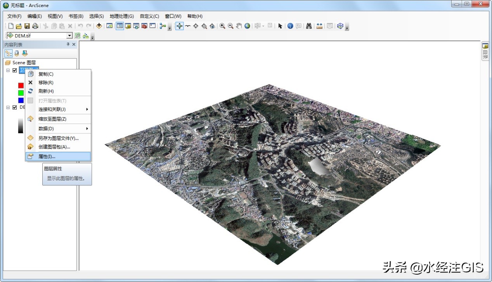Click the red band color swatch

[x=21, y=85]
